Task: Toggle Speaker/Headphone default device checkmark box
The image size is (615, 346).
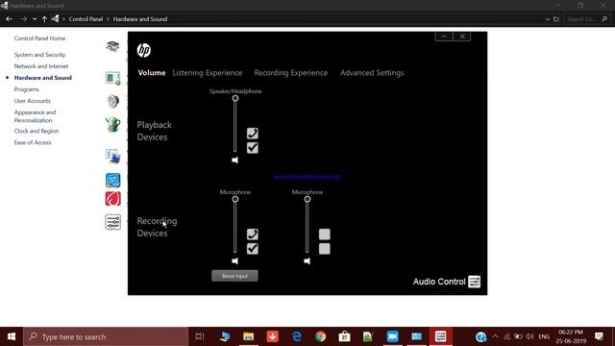Action: pos(252,148)
